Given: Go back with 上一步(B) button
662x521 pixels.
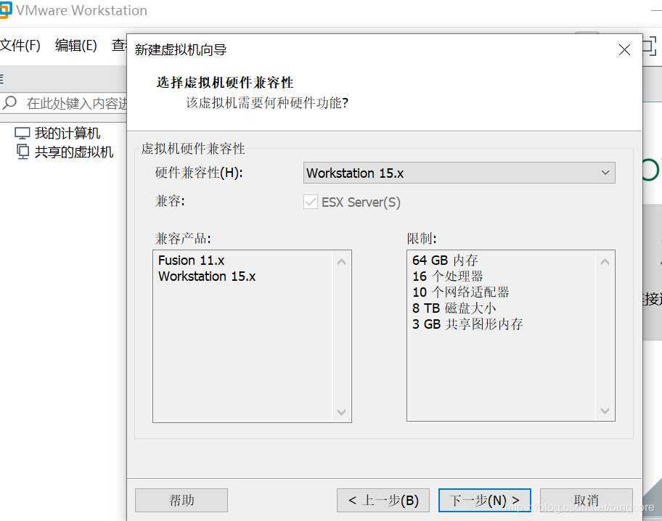Looking at the screenshot, I should pyautogui.click(x=383, y=500).
